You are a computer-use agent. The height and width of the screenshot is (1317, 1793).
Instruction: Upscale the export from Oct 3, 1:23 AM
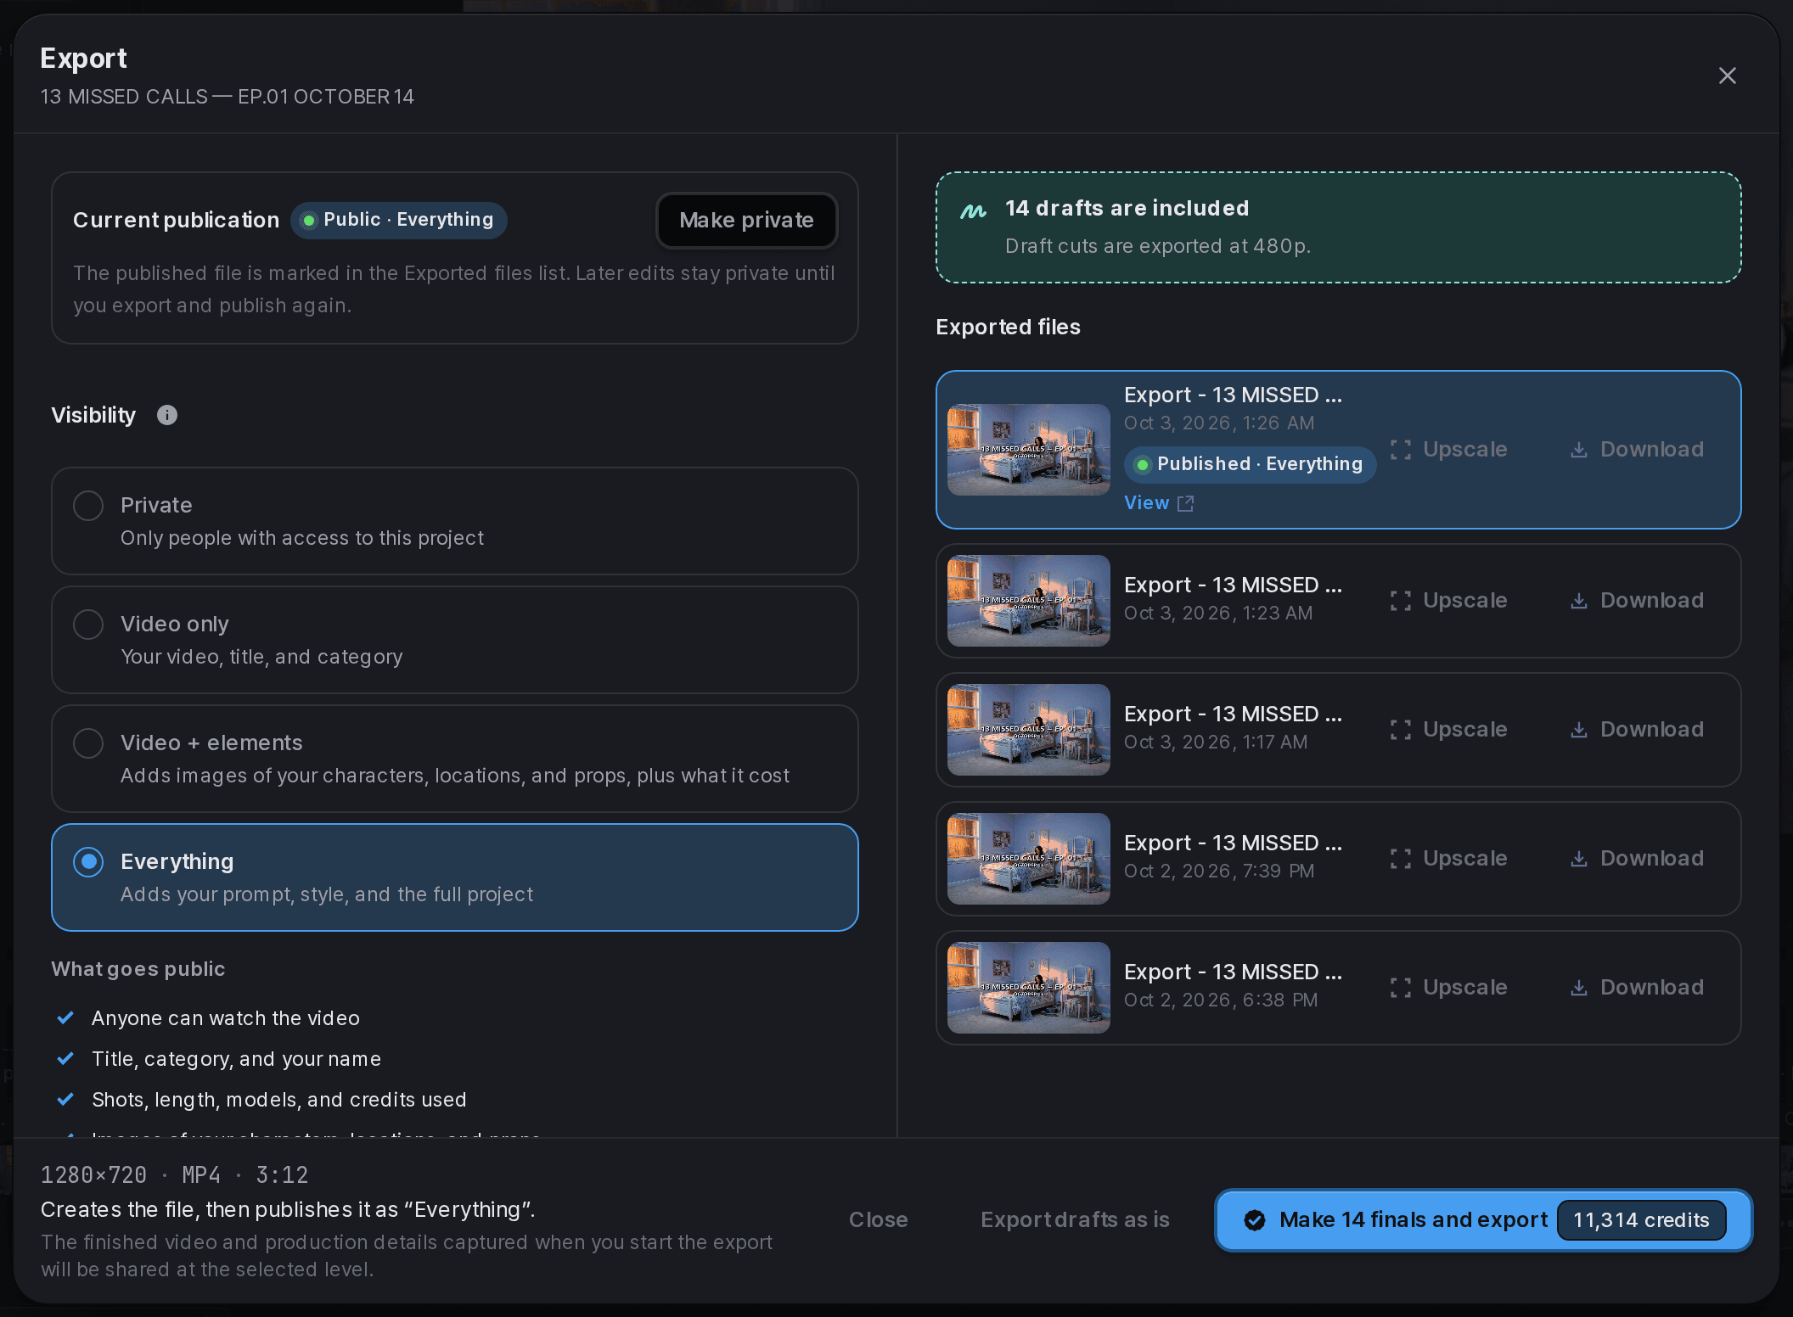(x=1449, y=601)
